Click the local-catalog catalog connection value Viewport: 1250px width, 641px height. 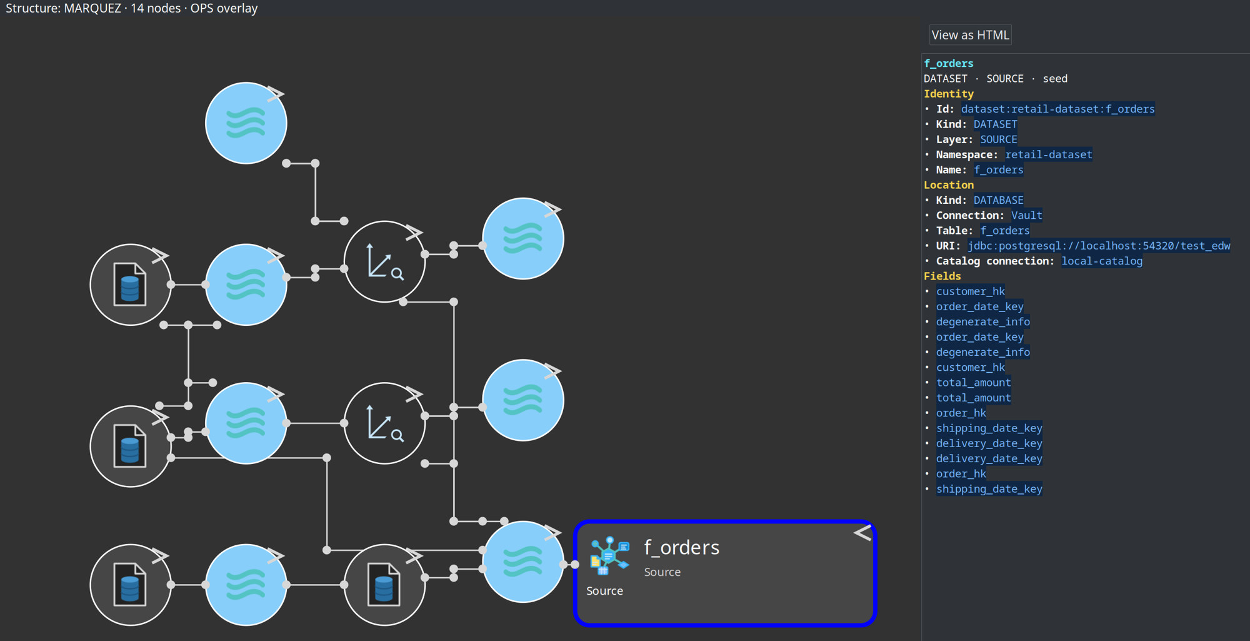[x=1101, y=261]
